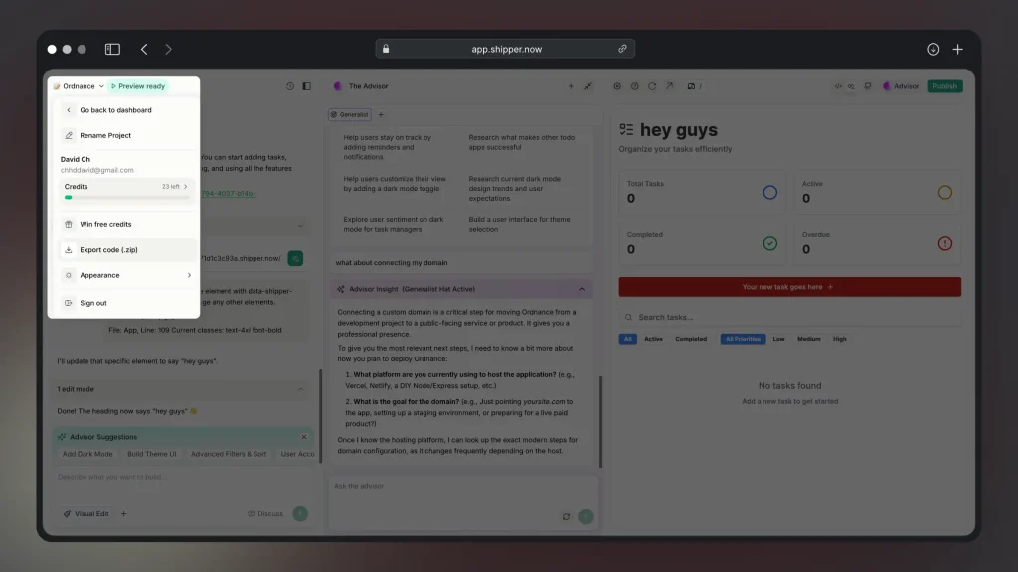Click the Search tasks field
The width and height of the screenshot is (1018, 572).
[x=789, y=317]
